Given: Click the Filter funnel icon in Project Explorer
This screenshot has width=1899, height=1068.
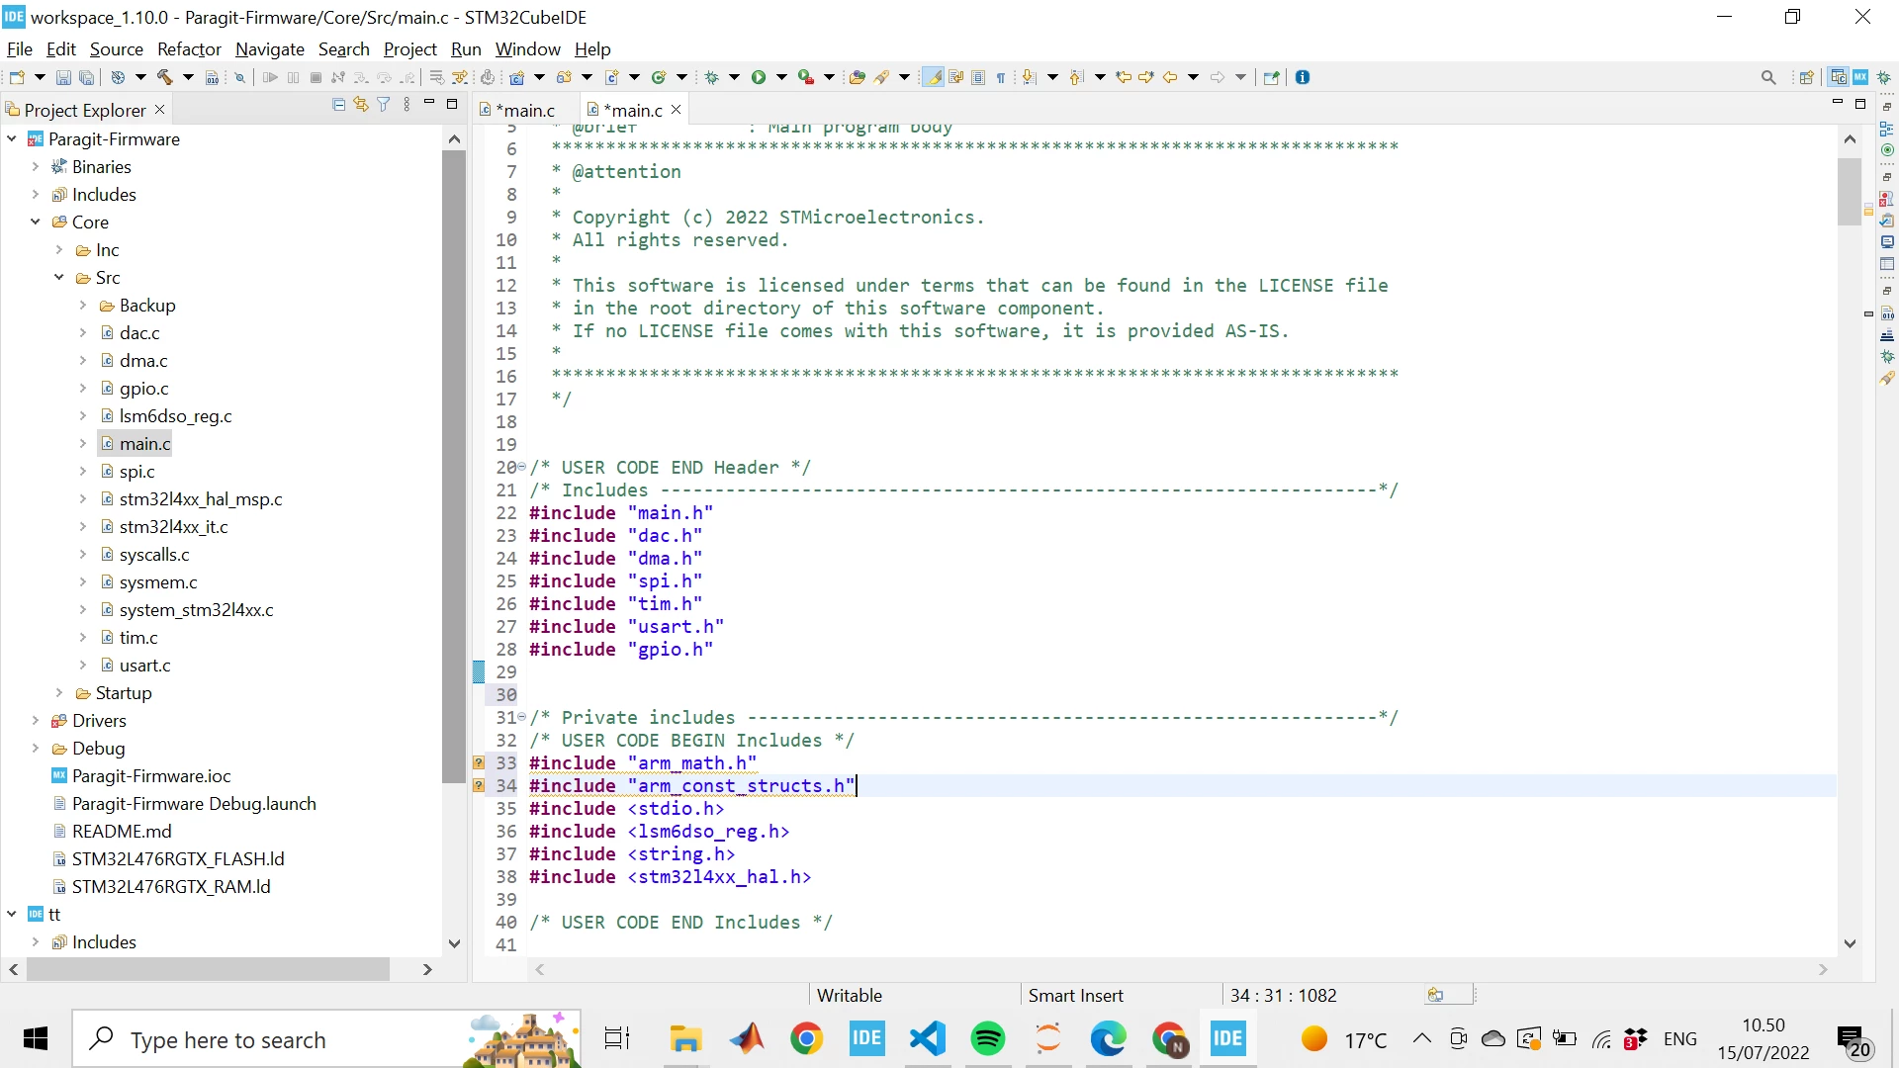Looking at the screenshot, I should point(384,105).
